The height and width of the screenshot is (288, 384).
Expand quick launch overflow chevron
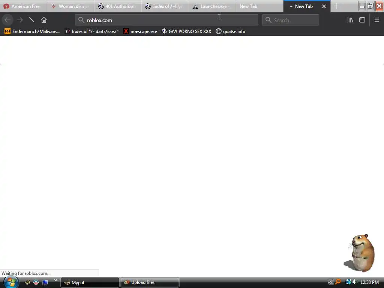56,280
